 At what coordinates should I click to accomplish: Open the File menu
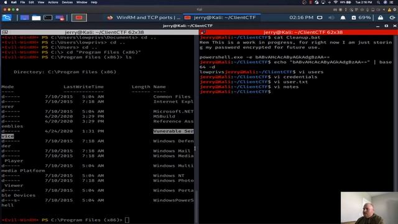pyautogui.click(x=22, y=2)
